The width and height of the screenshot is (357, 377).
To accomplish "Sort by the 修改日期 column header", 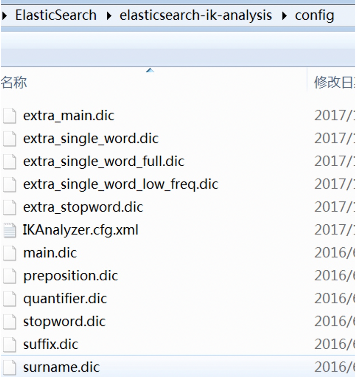I will pos(335,83).
